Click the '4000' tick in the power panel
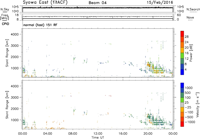 [x=14, y=34]
